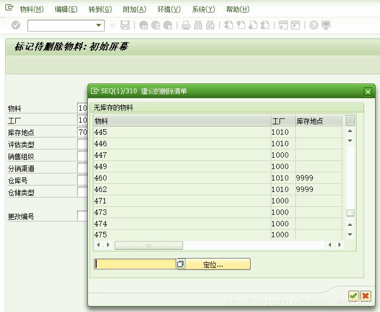This screenshot has width=380, height=312.
Task: Click the Previous Page icon
Action: tap(241, 25)
